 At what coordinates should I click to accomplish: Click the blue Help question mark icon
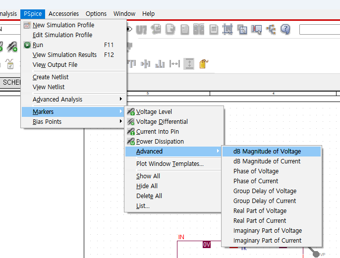pyautogui.click(x=285, y=29)
